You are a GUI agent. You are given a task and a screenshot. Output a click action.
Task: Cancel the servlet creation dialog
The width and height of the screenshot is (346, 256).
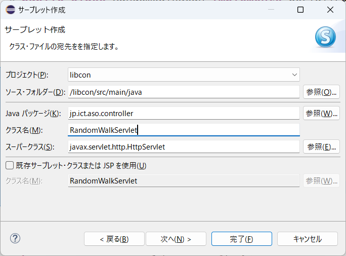308,239
